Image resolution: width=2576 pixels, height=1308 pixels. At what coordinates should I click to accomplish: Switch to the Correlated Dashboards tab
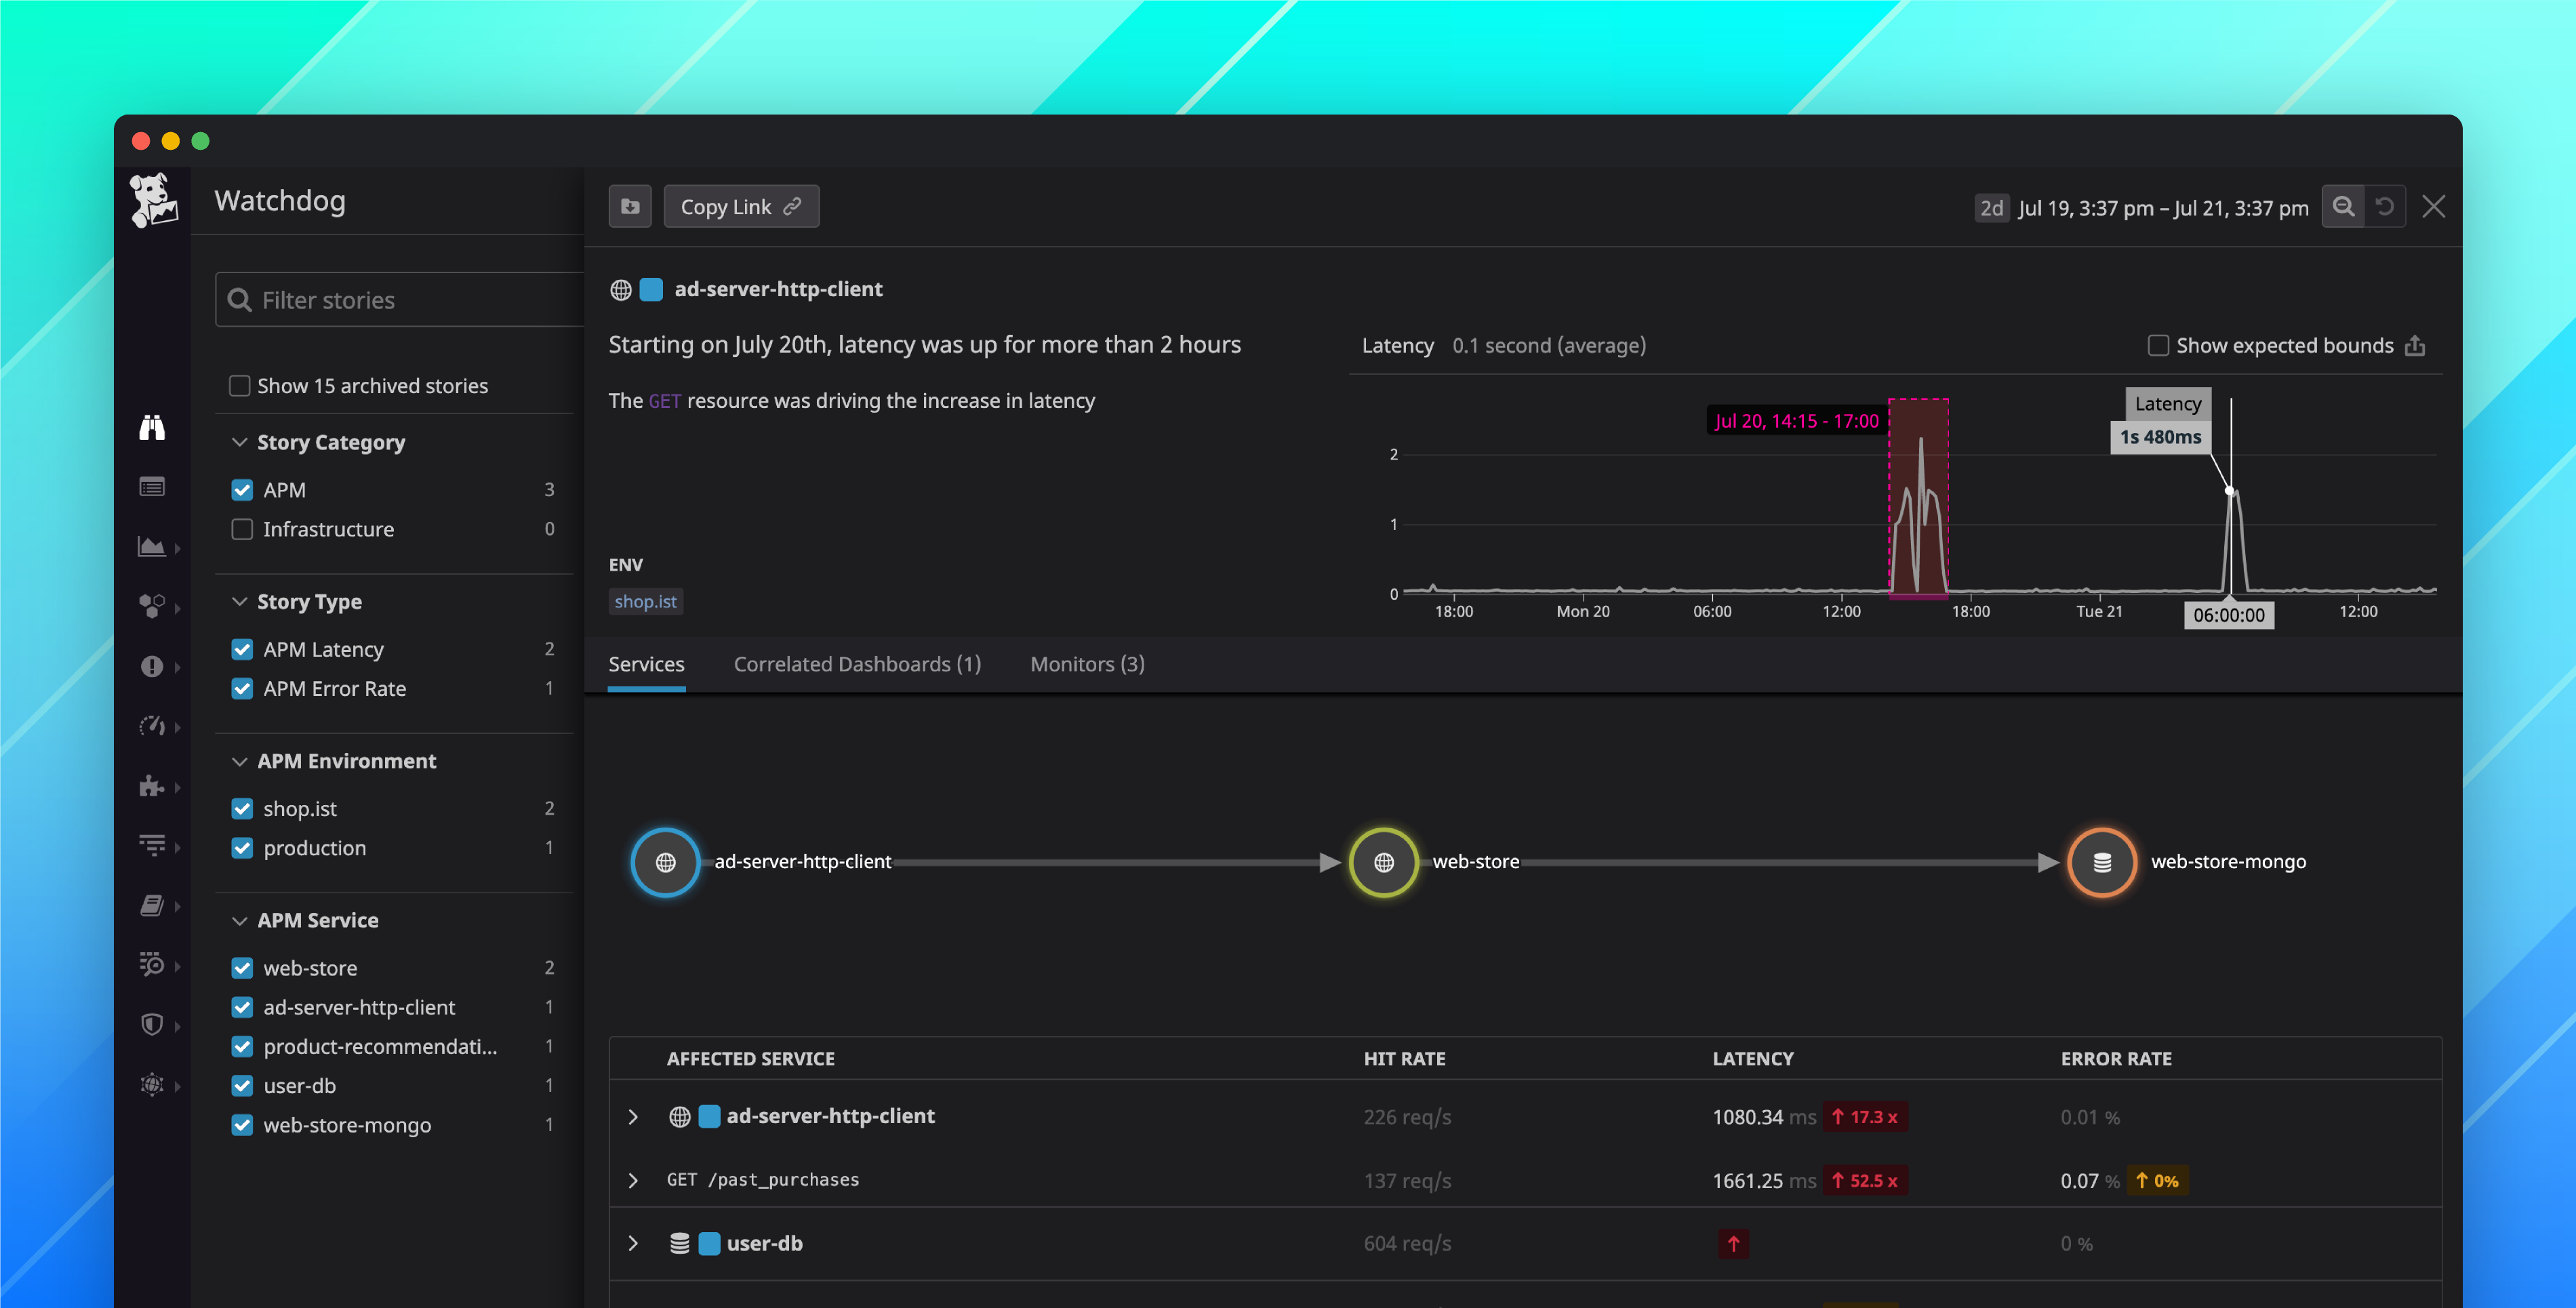[x=857, y=663]
